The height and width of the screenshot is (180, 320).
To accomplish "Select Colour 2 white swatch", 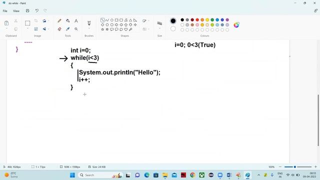I will (x=173, y=28).
